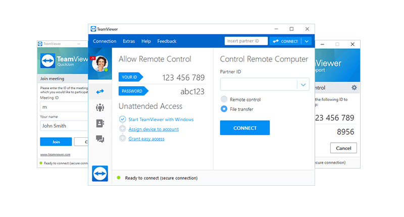Click the Join button in QuickJoin window
This screenshot has height=217, width=404.
click(56, 142)
